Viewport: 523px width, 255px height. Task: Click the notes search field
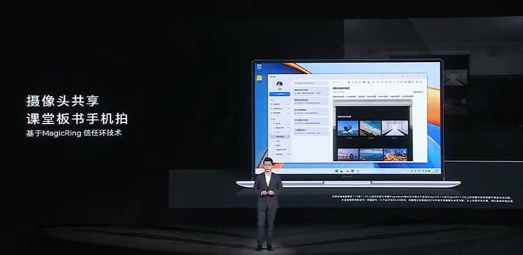311,83
